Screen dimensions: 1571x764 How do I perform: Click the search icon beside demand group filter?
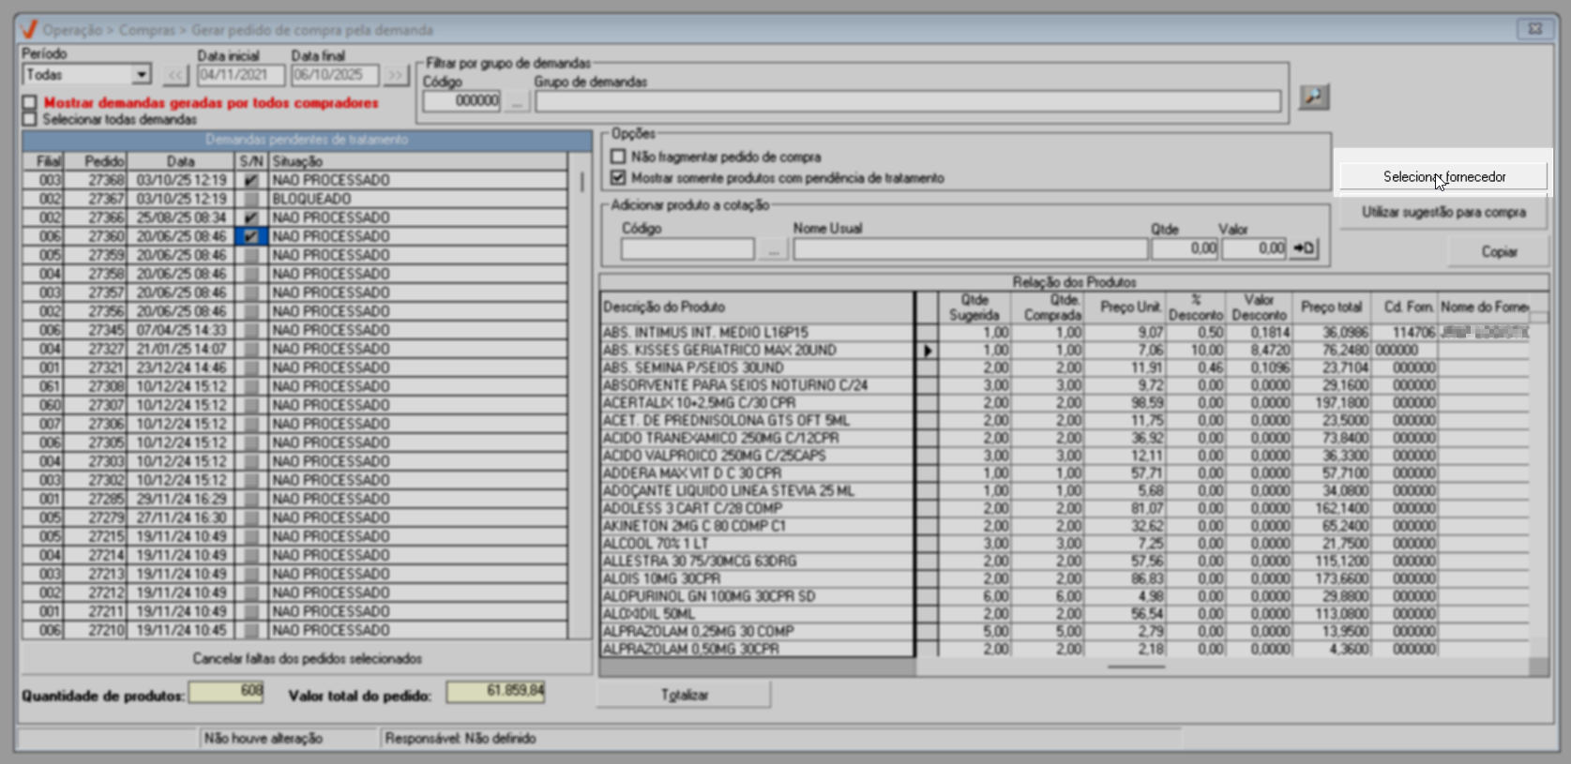pos(1313,97)
